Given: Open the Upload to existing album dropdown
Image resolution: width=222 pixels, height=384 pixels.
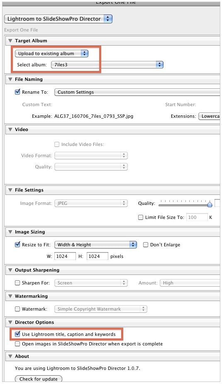Looking at the screenshot, I should coord(51,53).
